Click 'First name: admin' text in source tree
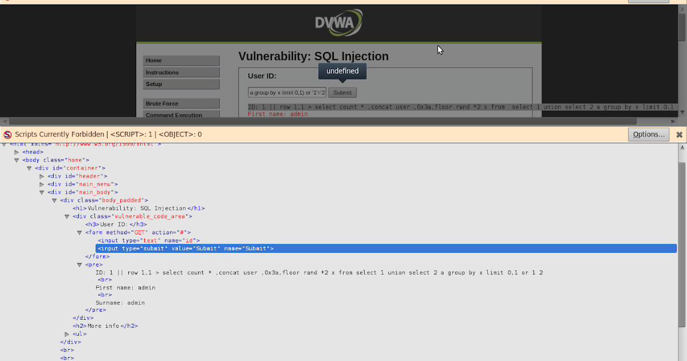This screenshot has height=361, width=687. [x=125, y=288]
